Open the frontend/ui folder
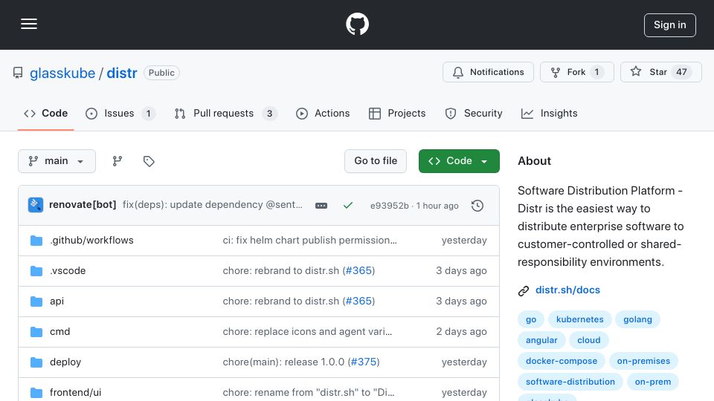The height and width of the screenshot is (401, 714). click(x=76, y=392)
